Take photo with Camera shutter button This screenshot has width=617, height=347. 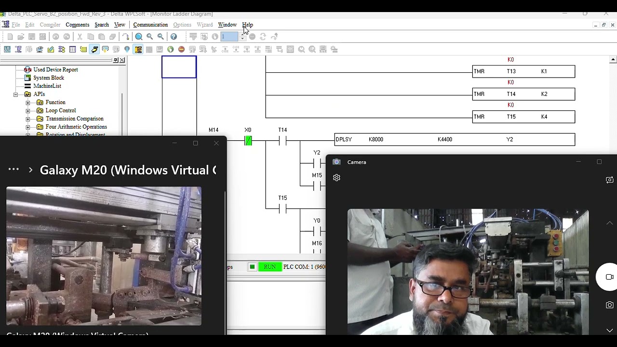pos(610,305)
